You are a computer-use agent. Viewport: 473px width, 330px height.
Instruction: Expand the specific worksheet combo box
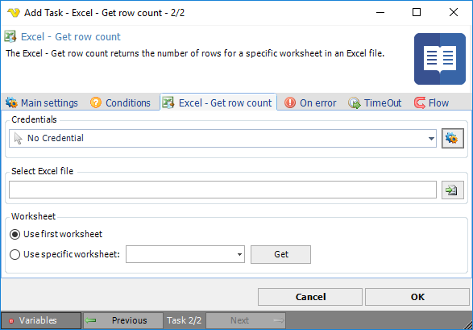[239, 254]
